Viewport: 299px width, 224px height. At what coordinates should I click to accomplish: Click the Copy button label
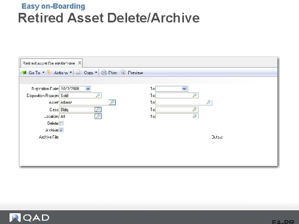pyautogui.click(x=88, y=73)
